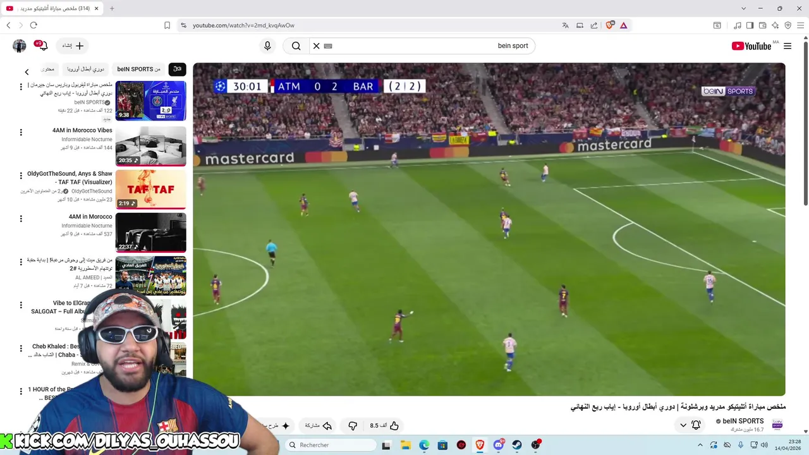809x455 pixels.
Task: Open options for the Cheb Khaled video
Action: pos(21,348)
